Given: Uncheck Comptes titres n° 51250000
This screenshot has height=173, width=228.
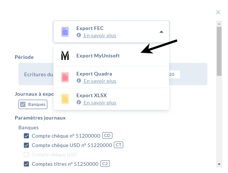Looking at the screenshot, I should click(x=26, y=164).
